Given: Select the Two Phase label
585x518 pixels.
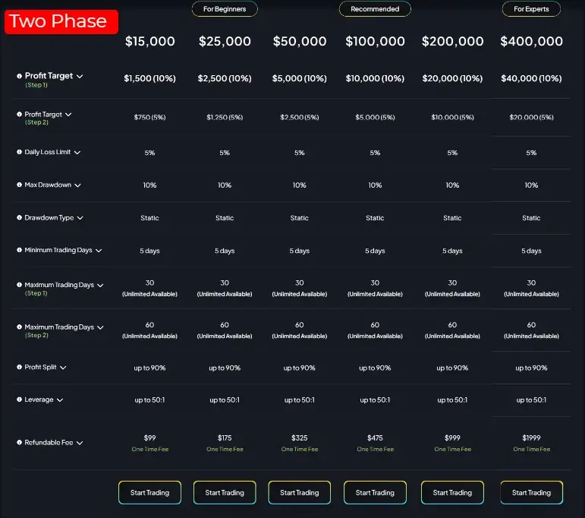Looking at the screenshot, I should [x=61, y=21].
